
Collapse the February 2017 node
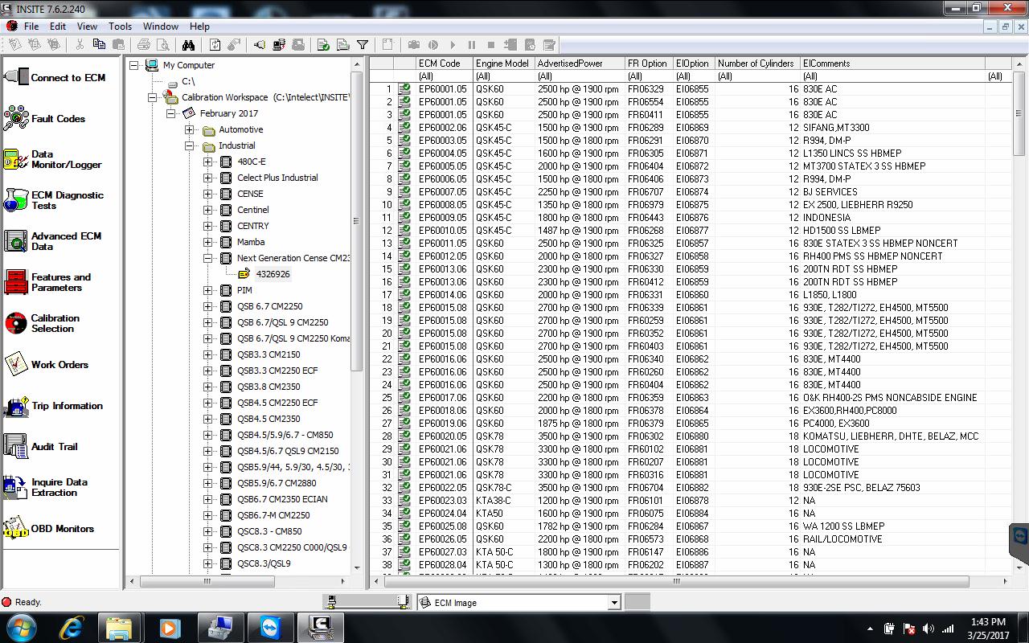click(170, 113)
